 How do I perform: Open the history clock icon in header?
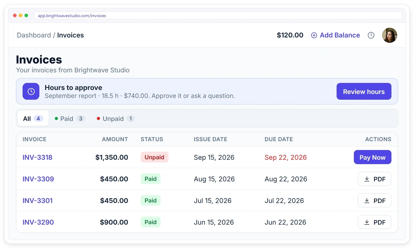pyautogui.click(x=371, y=35)
